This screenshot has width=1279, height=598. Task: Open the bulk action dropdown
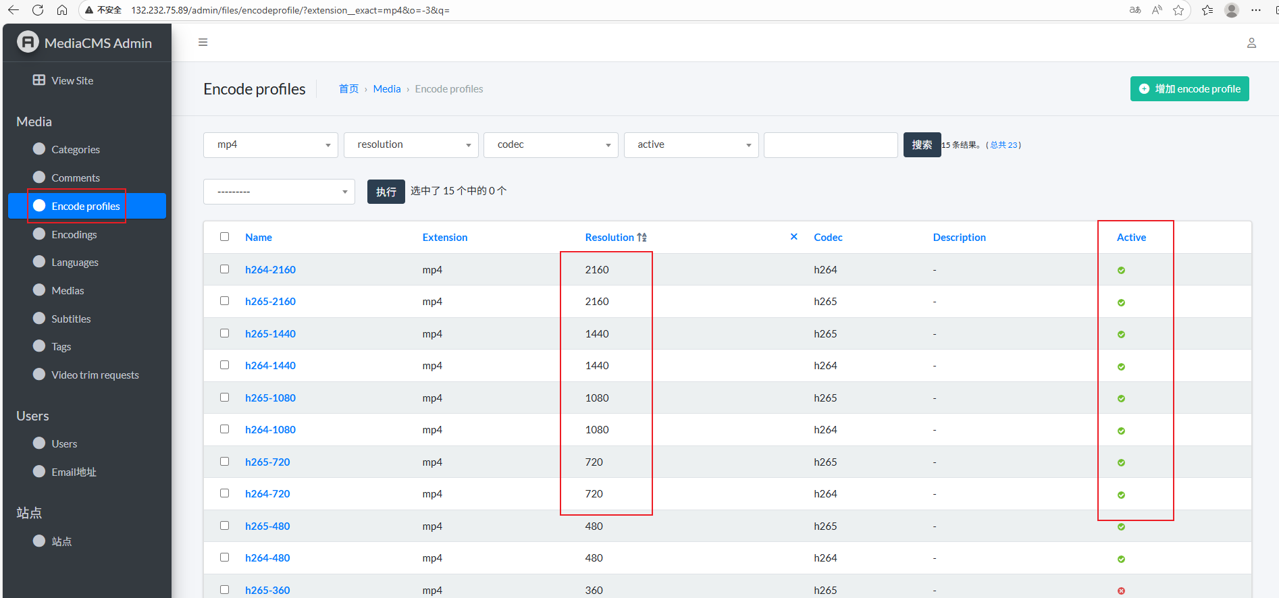point(279,192)
